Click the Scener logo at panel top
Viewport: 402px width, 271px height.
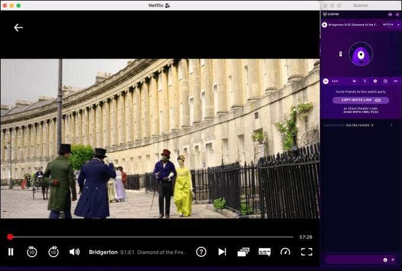point(331,14)
